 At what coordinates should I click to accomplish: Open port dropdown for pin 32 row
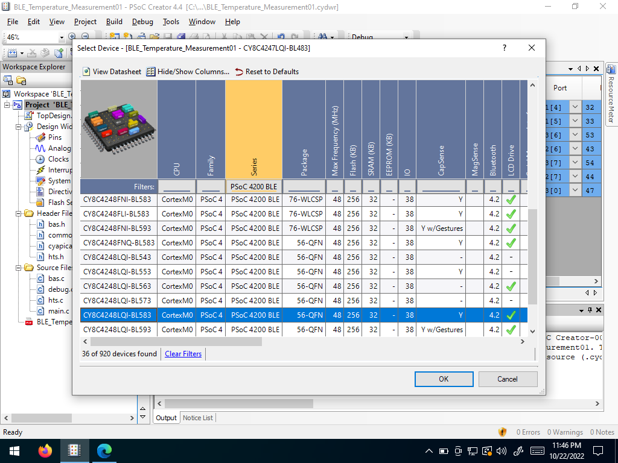click(575, 107)
